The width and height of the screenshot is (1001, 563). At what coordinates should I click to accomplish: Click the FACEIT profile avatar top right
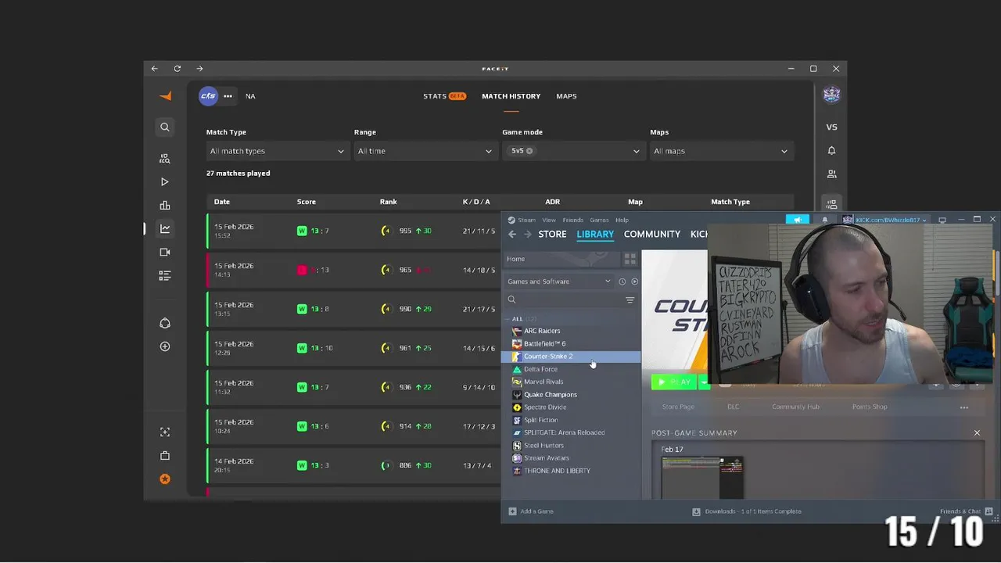831,95
